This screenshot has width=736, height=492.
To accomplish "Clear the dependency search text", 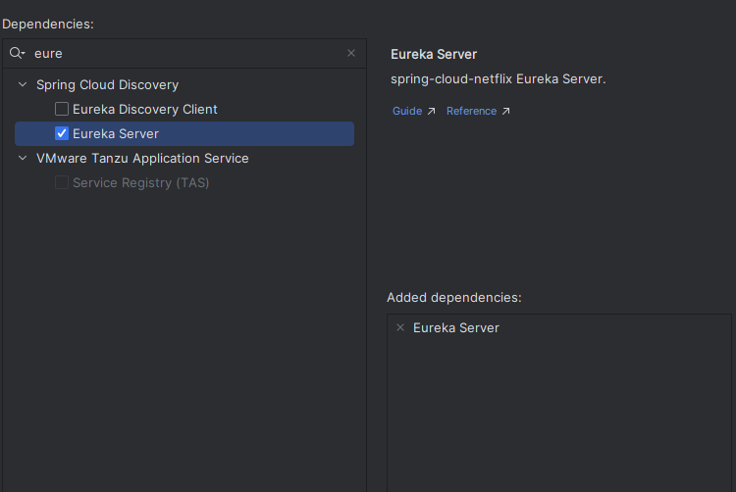I will pyautogui.click(x=351, y=53).
